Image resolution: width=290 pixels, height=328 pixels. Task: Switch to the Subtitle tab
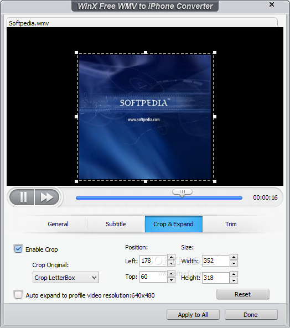tap(116, 224)
